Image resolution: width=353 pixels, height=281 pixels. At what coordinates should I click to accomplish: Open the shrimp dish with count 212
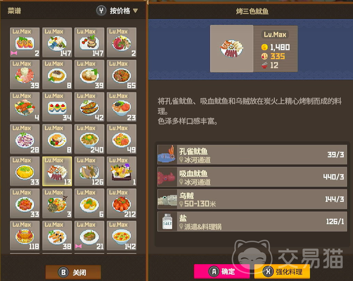(122, 204)
